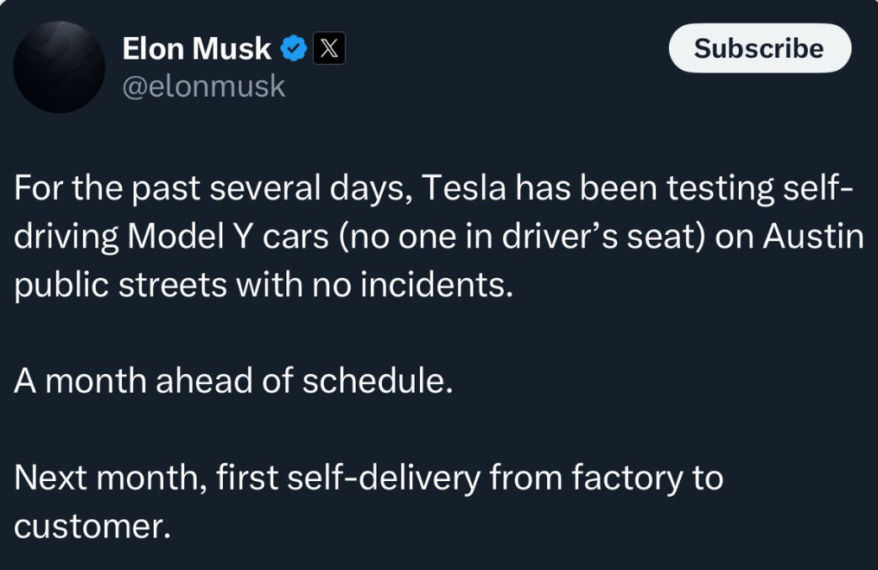This screenshot has height=570, width=878.
Task: Click the X affiliation badge icon
Action: coord(328,48)
